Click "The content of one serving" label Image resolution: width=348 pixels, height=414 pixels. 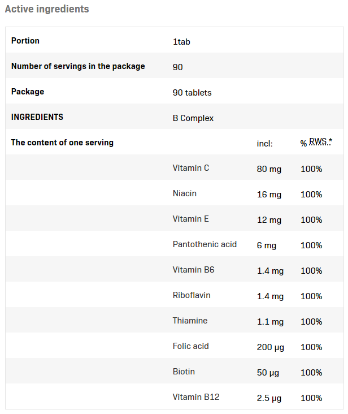point(62,143)
